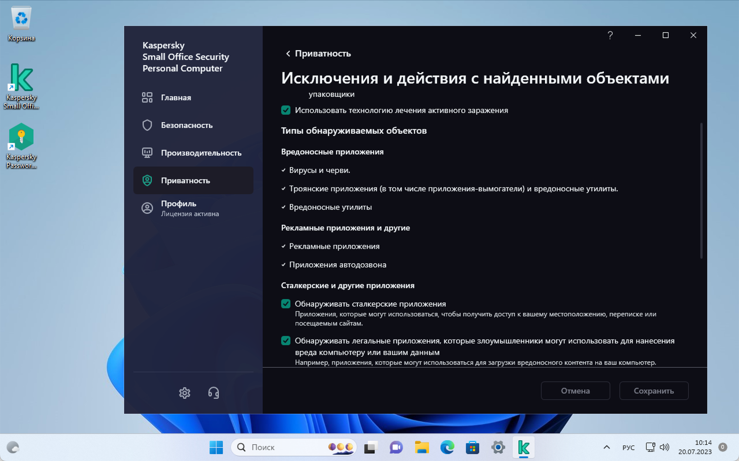This screenshot has width=739, height=461.
Task: Click the vertical scrollbar in settings
Action: [701, 191]
